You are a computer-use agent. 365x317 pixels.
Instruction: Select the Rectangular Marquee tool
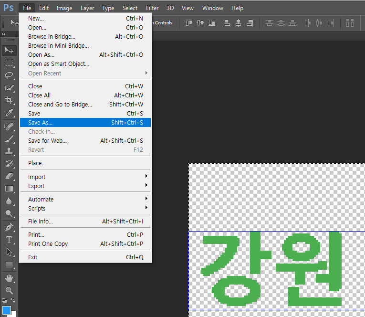[9, 63]
